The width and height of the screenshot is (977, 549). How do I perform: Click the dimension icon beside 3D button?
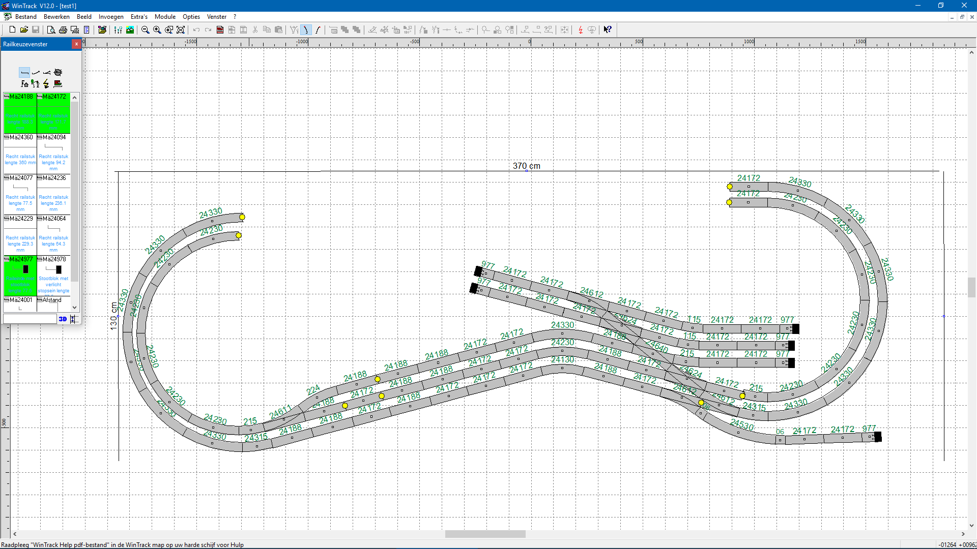(x=73, y=319)
